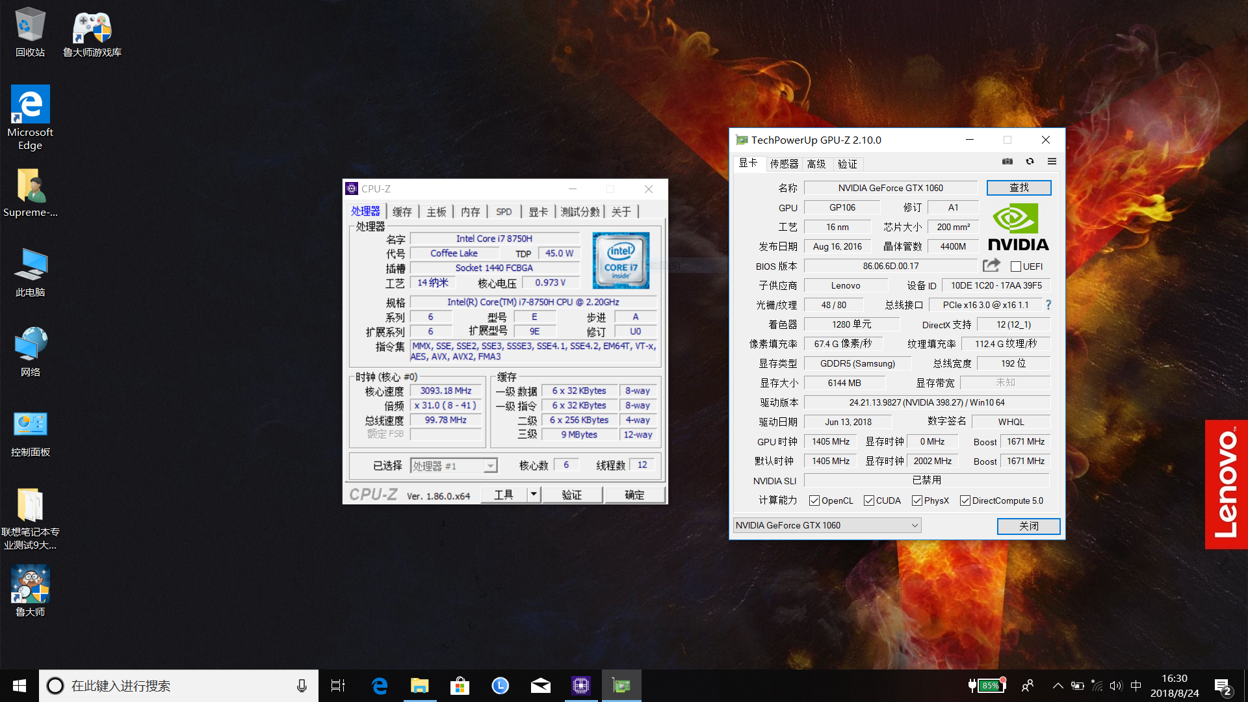Click 工具 button in CPU-Z
Screen dimensions: 1248x702
(504, 495)
